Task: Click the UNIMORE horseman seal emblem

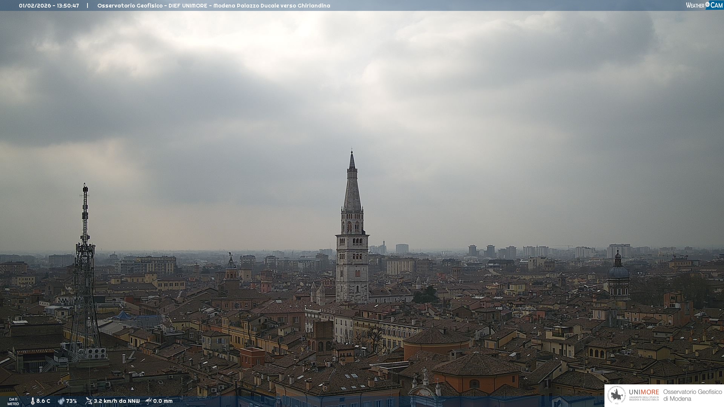Action: click(x=617, y=395)
